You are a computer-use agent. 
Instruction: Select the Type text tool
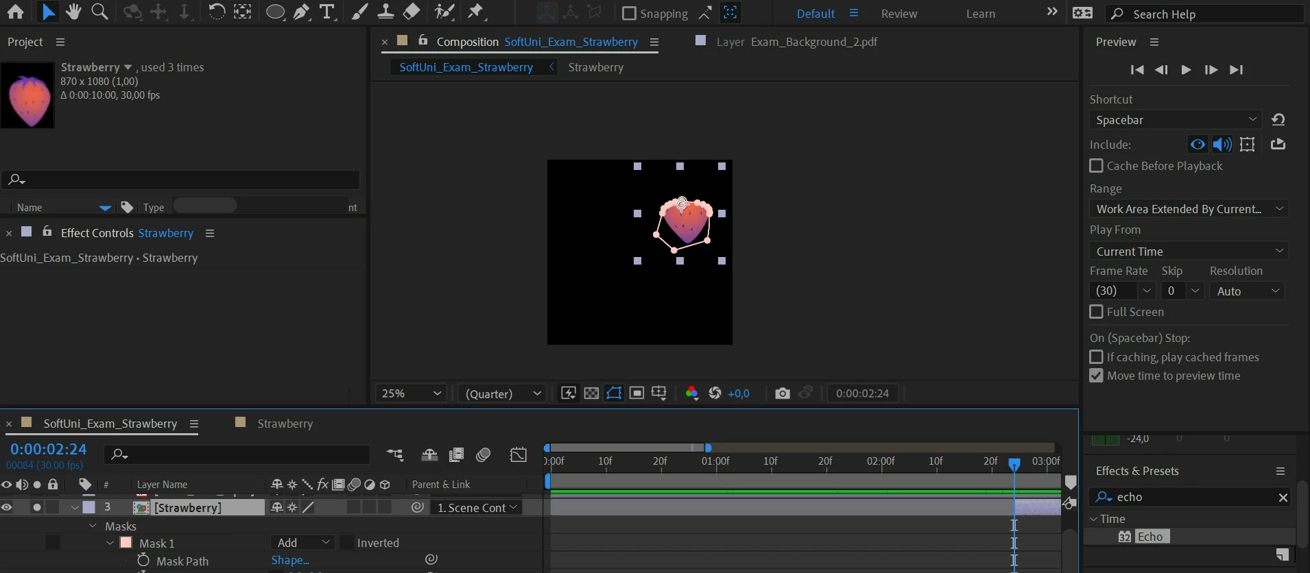pos(327,12)
